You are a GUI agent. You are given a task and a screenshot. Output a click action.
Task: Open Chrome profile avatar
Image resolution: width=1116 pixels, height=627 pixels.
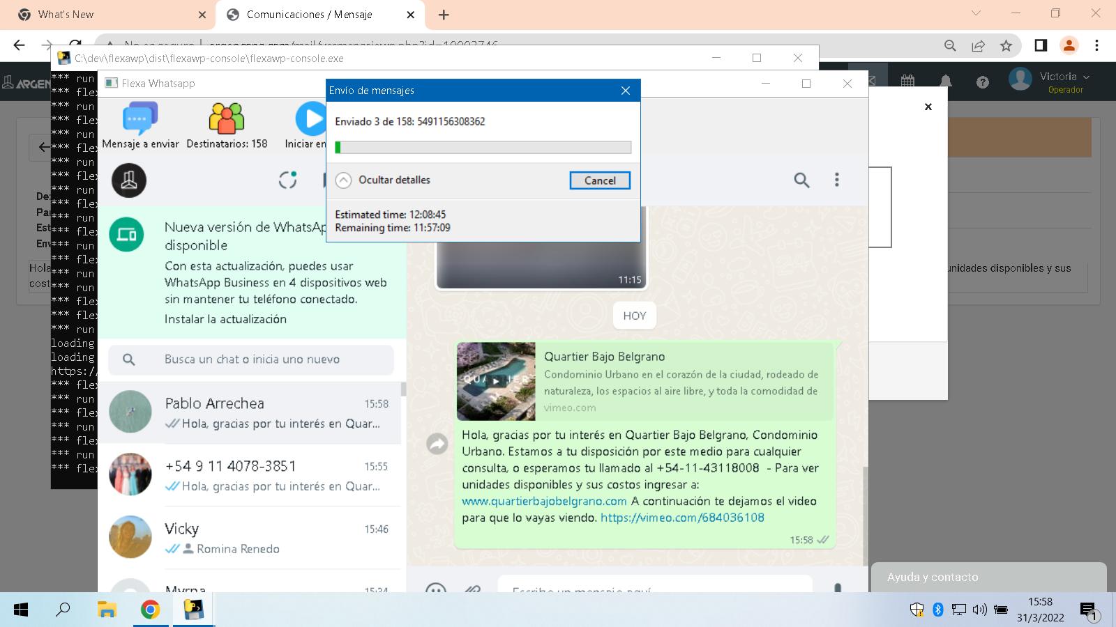pyautogui.click(x=1069, y=45)
